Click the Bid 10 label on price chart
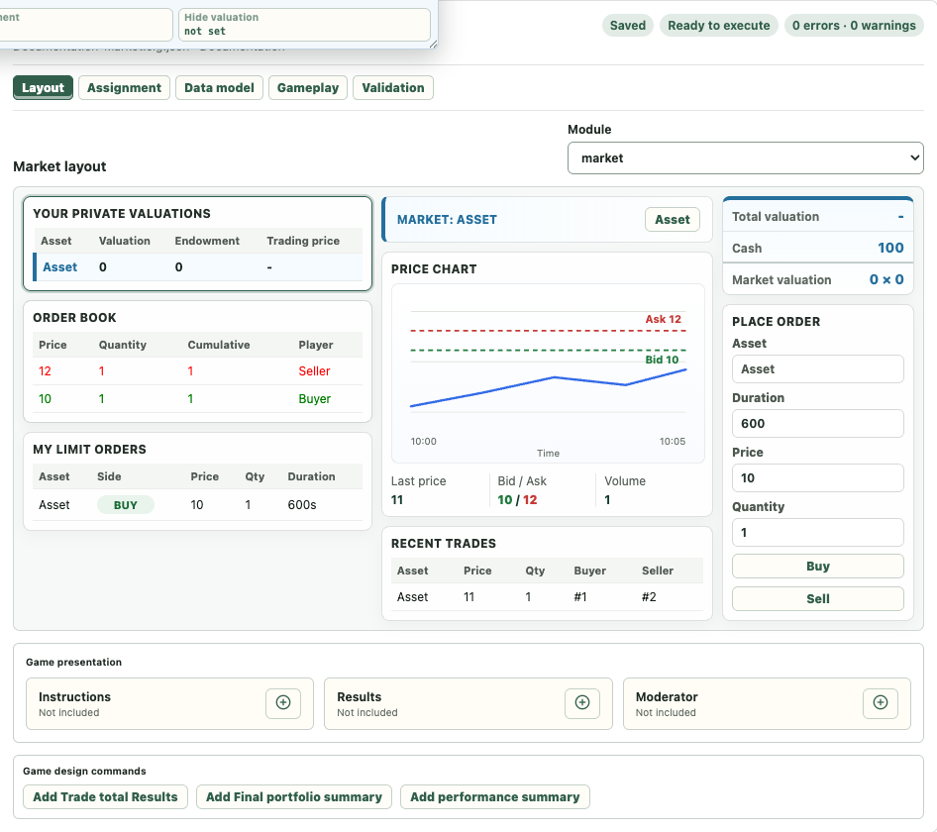 coord(662,360)
